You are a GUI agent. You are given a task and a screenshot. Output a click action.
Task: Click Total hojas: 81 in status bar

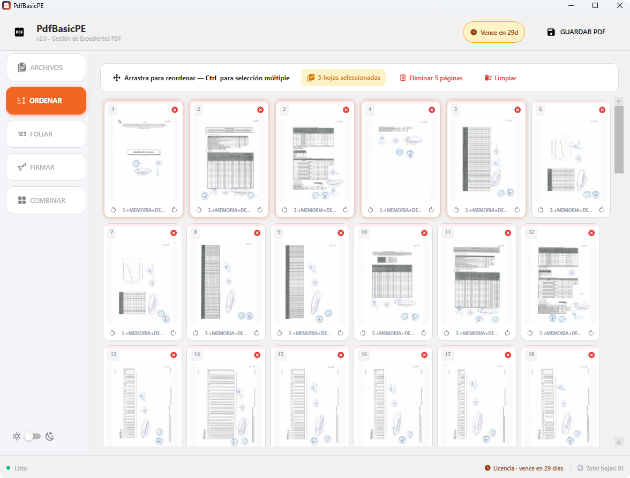(601, 468)
